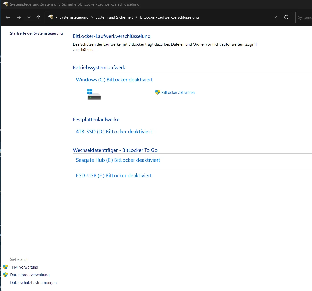
Task: Expand Seagate Hub (E:) BitLocker deaktiviert
Action: tap(118, 160)
